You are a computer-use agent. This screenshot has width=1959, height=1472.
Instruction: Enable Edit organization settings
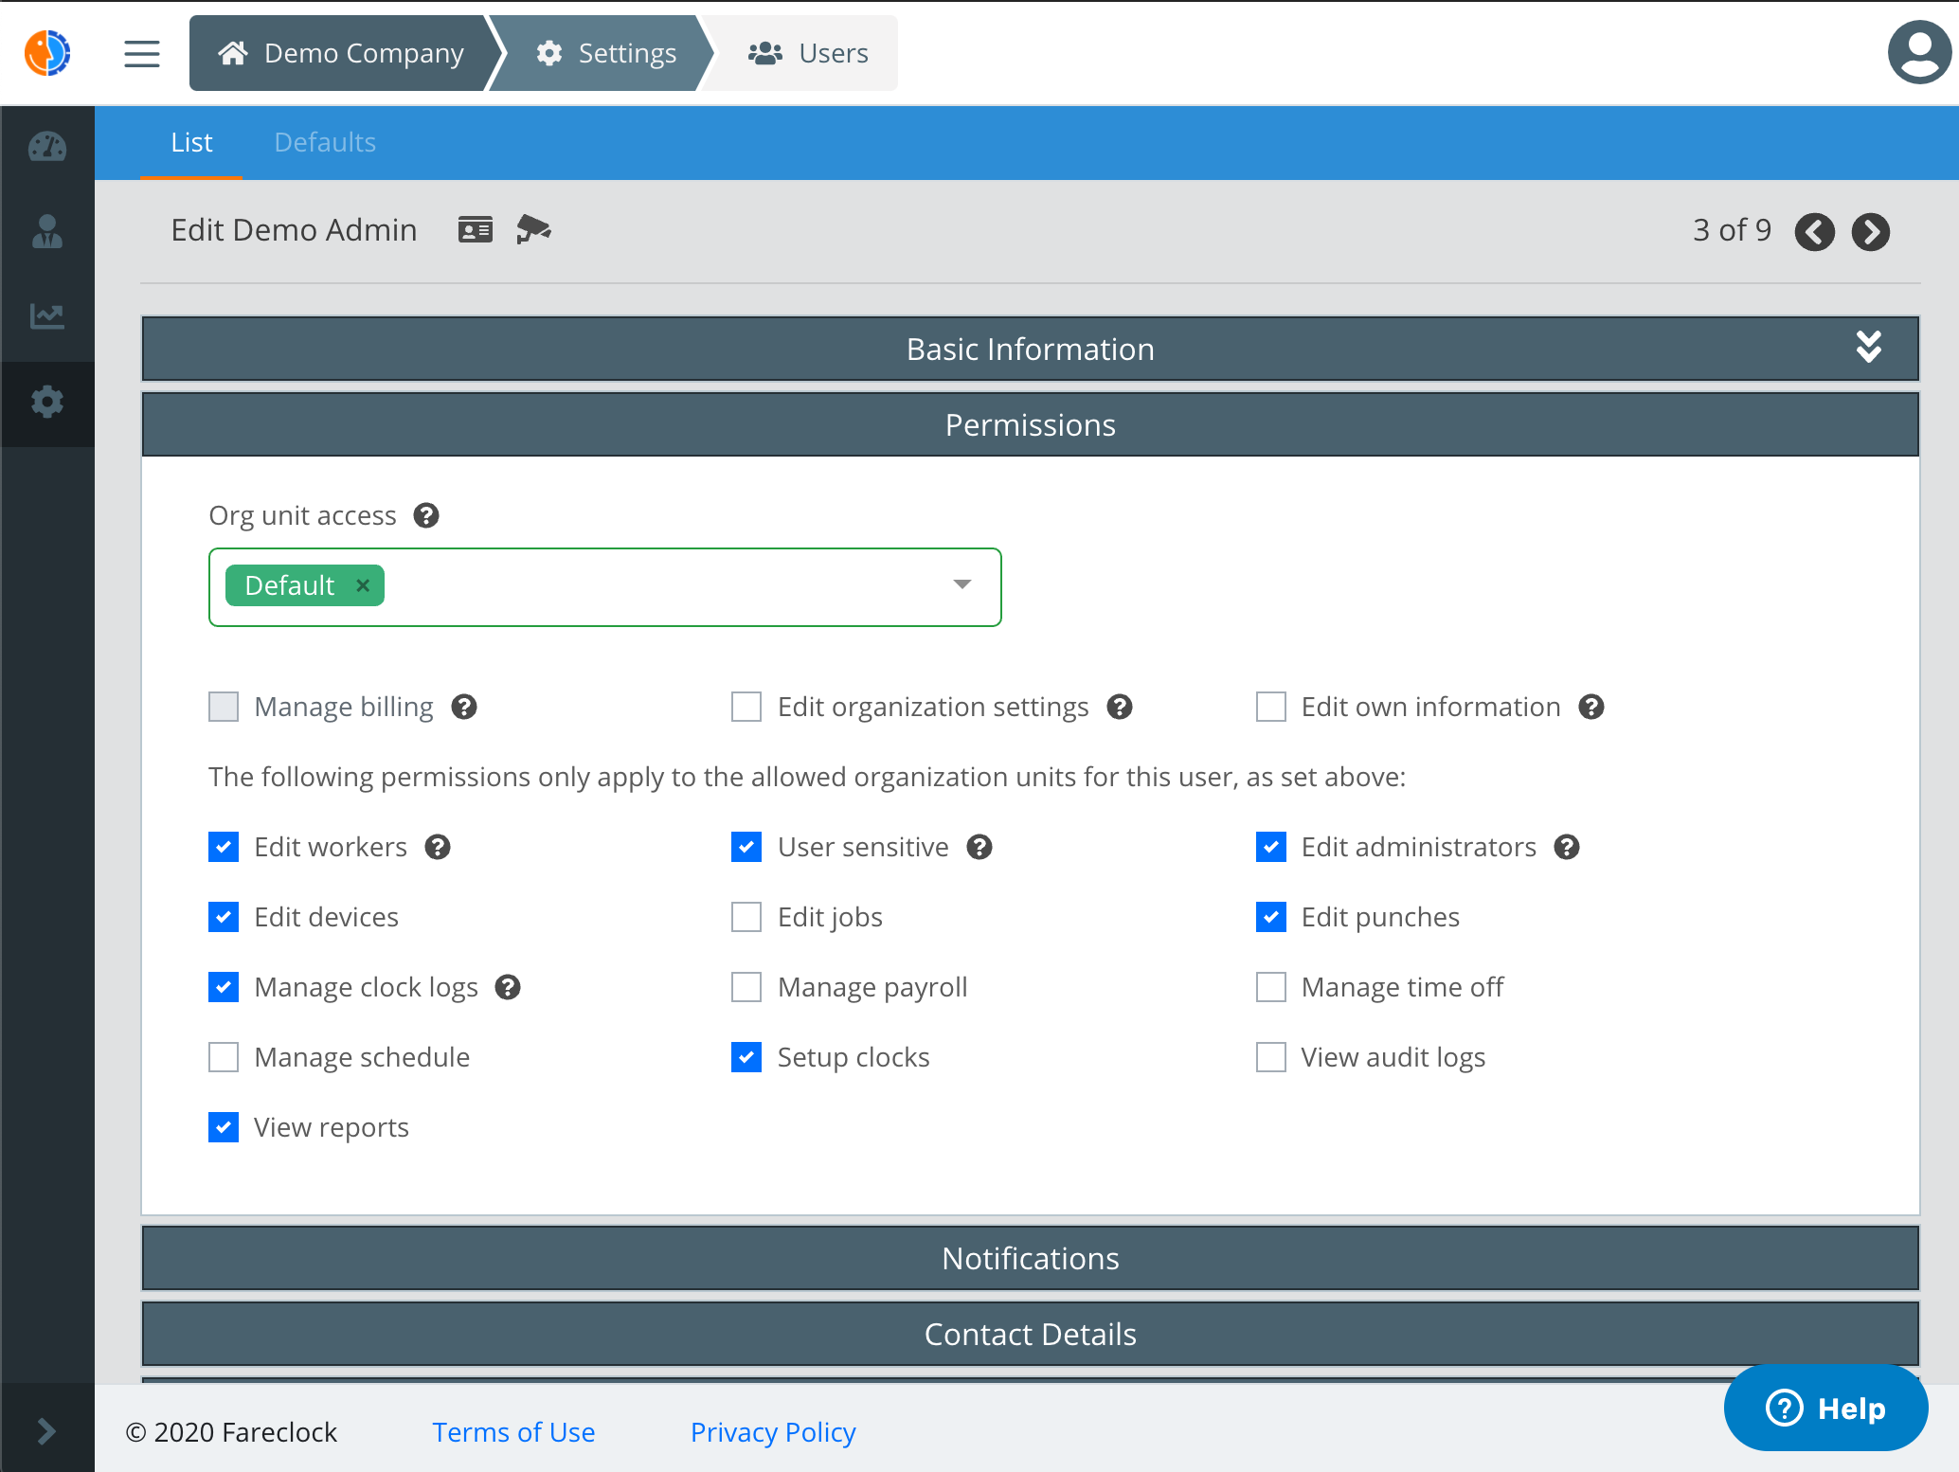746,707
